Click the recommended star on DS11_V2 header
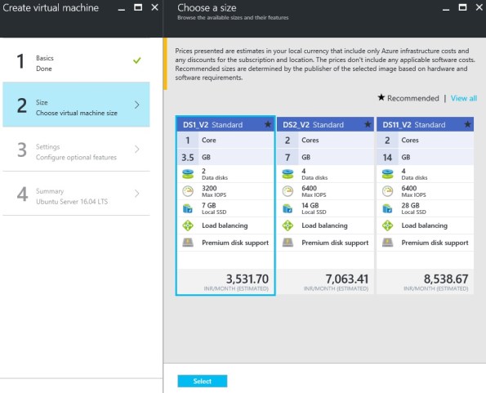The image size is (486, 393). tap(467, 124)
